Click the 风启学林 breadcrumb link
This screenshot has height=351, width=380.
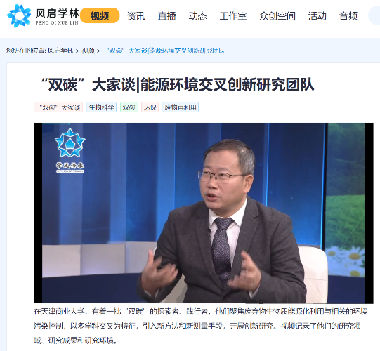pos(60,51)
